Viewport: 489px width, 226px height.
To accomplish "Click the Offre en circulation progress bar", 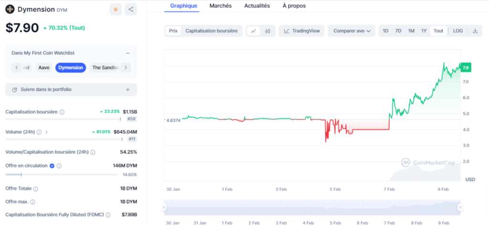I will pyautogui.click(x=62, y=174).
